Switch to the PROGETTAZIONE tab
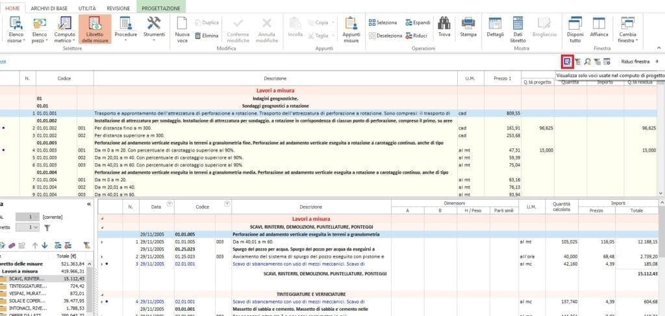This screenshot has height=316, width=665. (x=161, y=8)
